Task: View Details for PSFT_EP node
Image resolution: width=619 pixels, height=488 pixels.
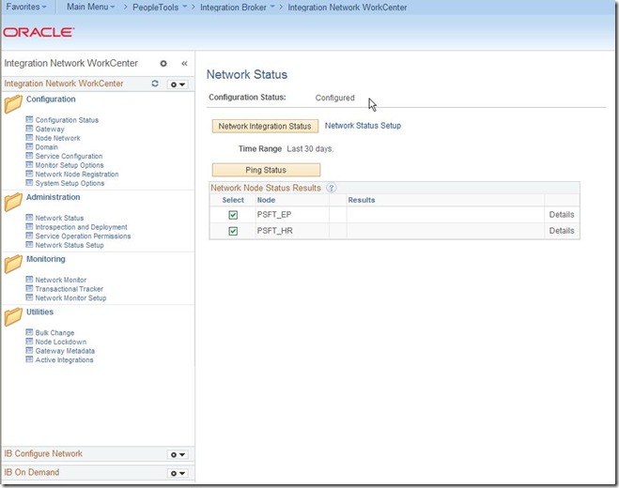Action: click(x=562, y=215)
